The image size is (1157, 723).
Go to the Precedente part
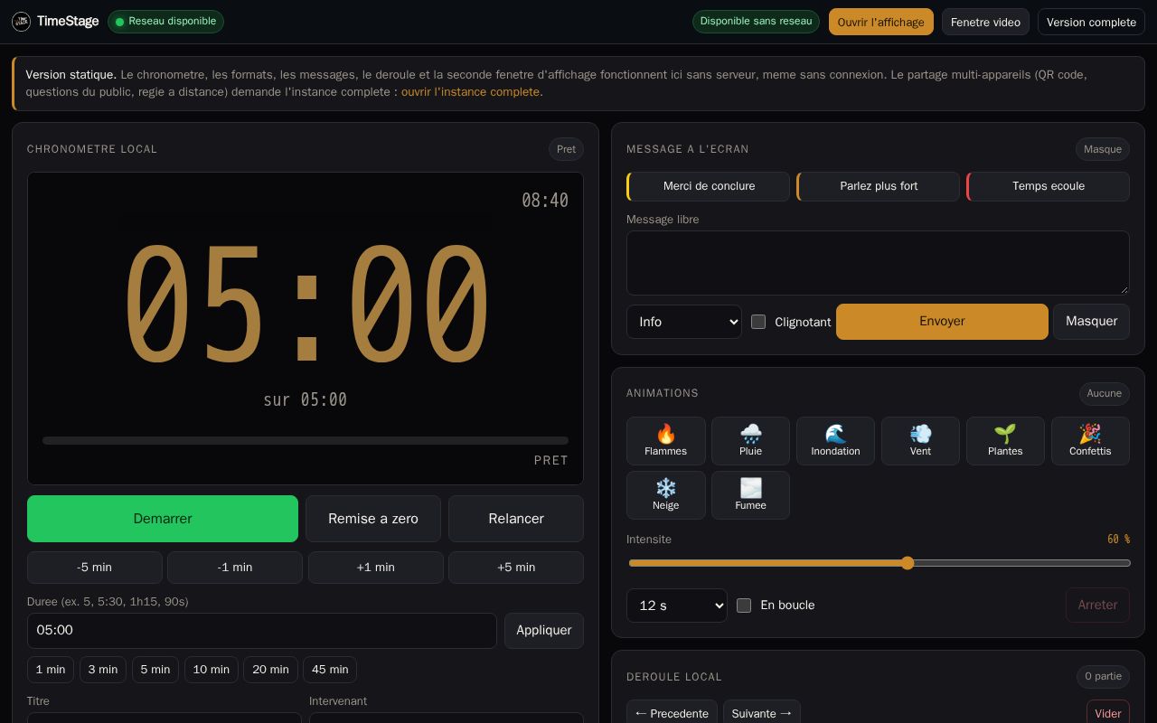672,713
